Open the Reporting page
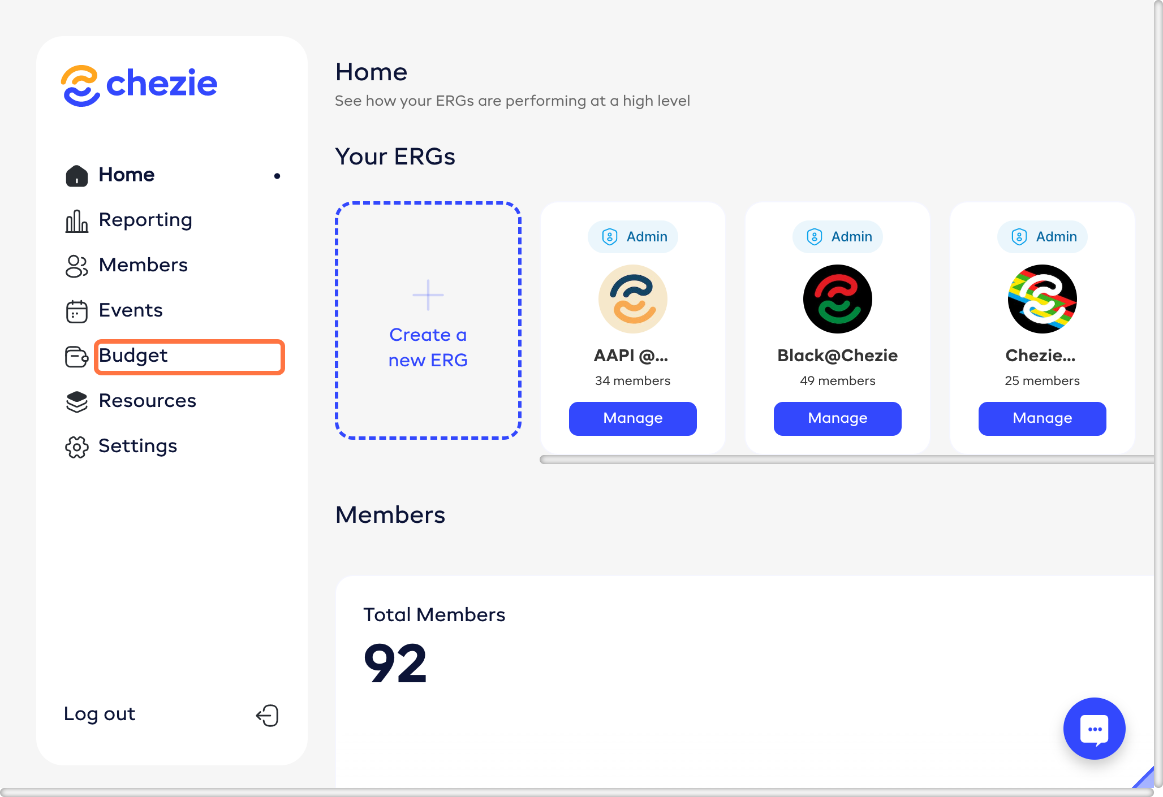1163x797 pixels. coord(145,220)
